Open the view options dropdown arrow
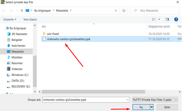This screenshot has width=183, height=111. pyautogui.click(x=159, y=19)
